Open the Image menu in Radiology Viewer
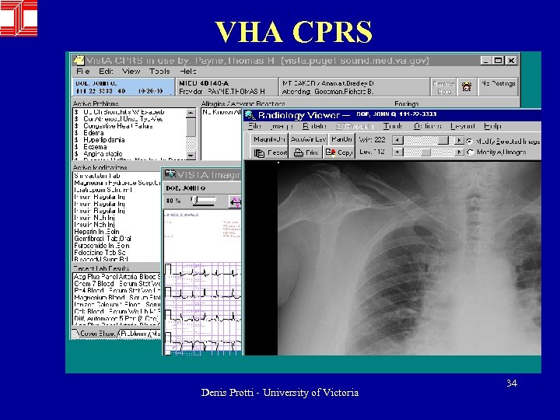This screenshot has height=420, width=560. point(282,126)
